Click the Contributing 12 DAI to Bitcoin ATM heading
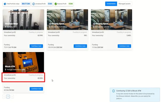This screenshot has height=103, width=161. point(129,91)
